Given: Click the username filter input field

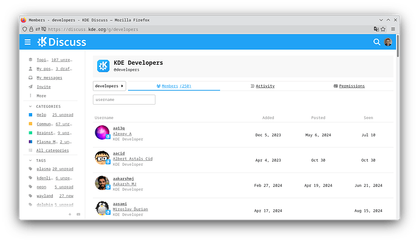Looking at the screenshot, I should tap(124, 99).
